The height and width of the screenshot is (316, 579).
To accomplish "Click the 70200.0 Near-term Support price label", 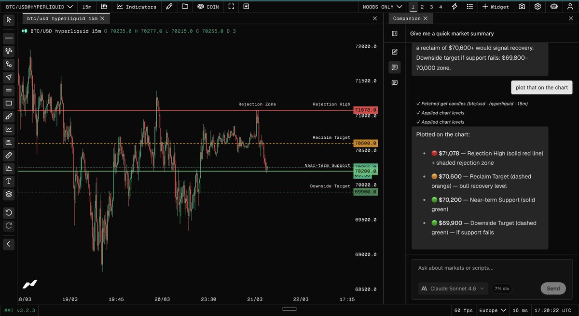I will [365, 171].
